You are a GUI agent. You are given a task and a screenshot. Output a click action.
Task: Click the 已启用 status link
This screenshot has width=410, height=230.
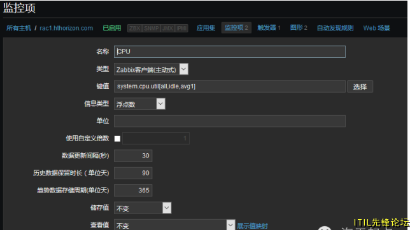coord(112,28)
